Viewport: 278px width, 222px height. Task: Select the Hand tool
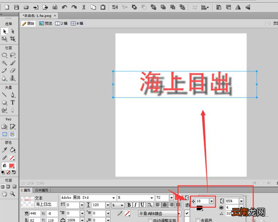point(5,194)
